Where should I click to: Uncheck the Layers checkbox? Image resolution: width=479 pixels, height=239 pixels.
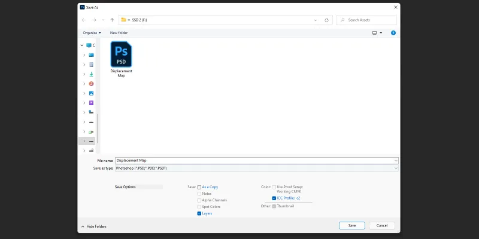click(x=199, y=213)
